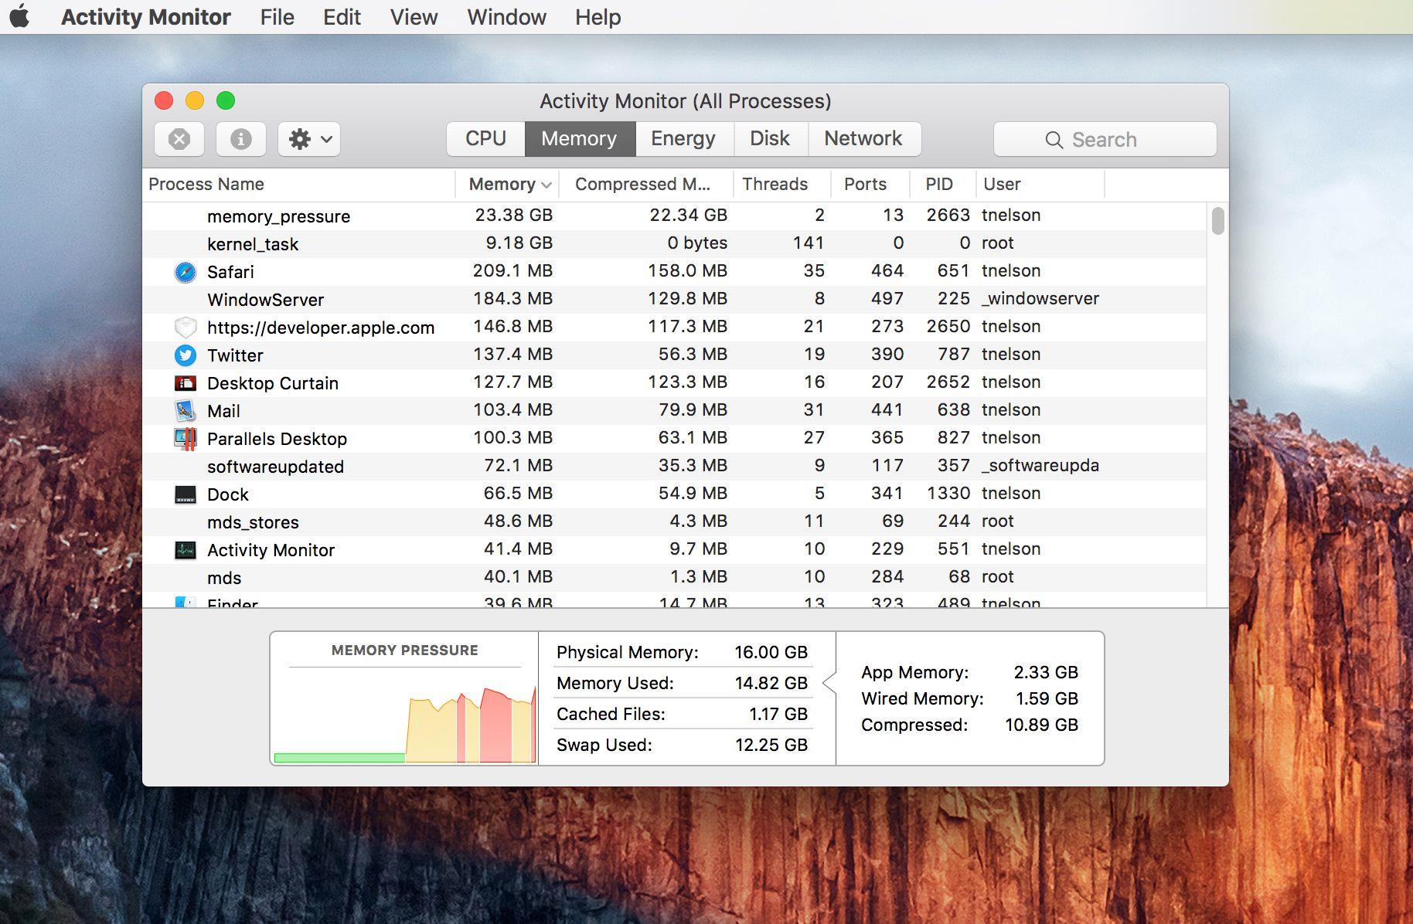The width and height of the screenshot is (1413, 924).
Task: Switch to the Network tab
Action: [863, 139]
